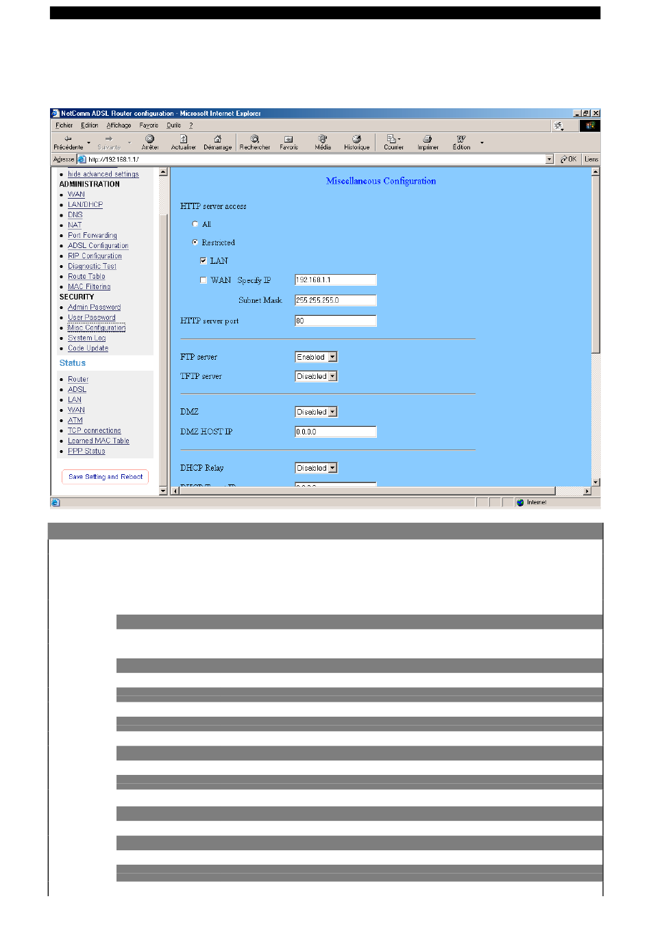Click the DMZ HOST IP field
This screenshot has width=651, height=951.
(x=336, y=432)
